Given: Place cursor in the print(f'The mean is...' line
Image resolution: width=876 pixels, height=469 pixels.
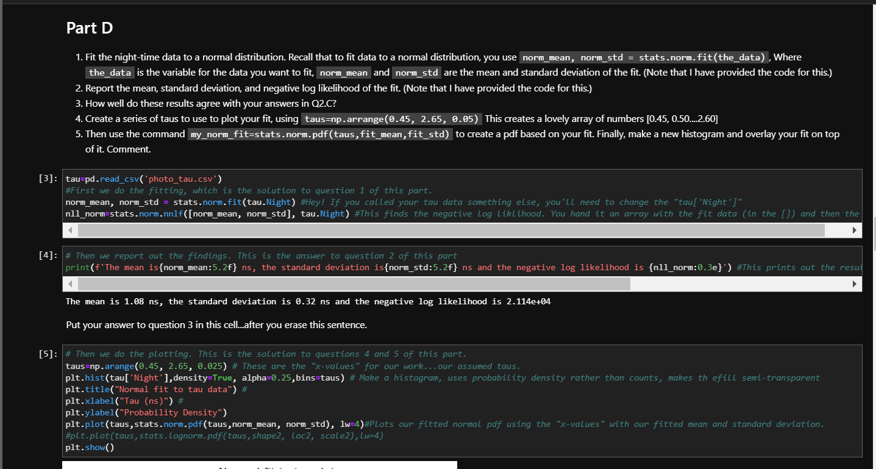Looking at the screenshot, I should [462, 268].
